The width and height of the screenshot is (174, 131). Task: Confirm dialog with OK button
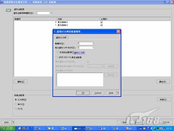click(83, 93)
